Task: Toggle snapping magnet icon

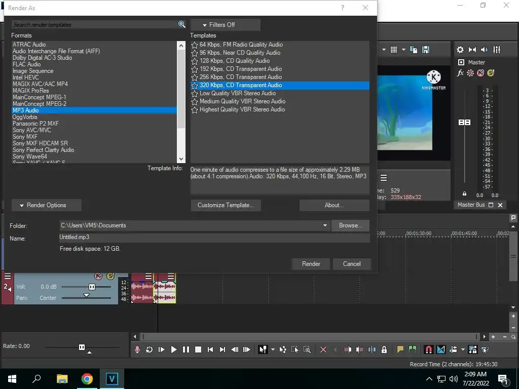Action: click(429, 349)
